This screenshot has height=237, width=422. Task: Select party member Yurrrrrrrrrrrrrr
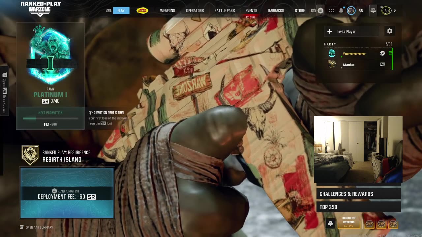pos(358,53)
